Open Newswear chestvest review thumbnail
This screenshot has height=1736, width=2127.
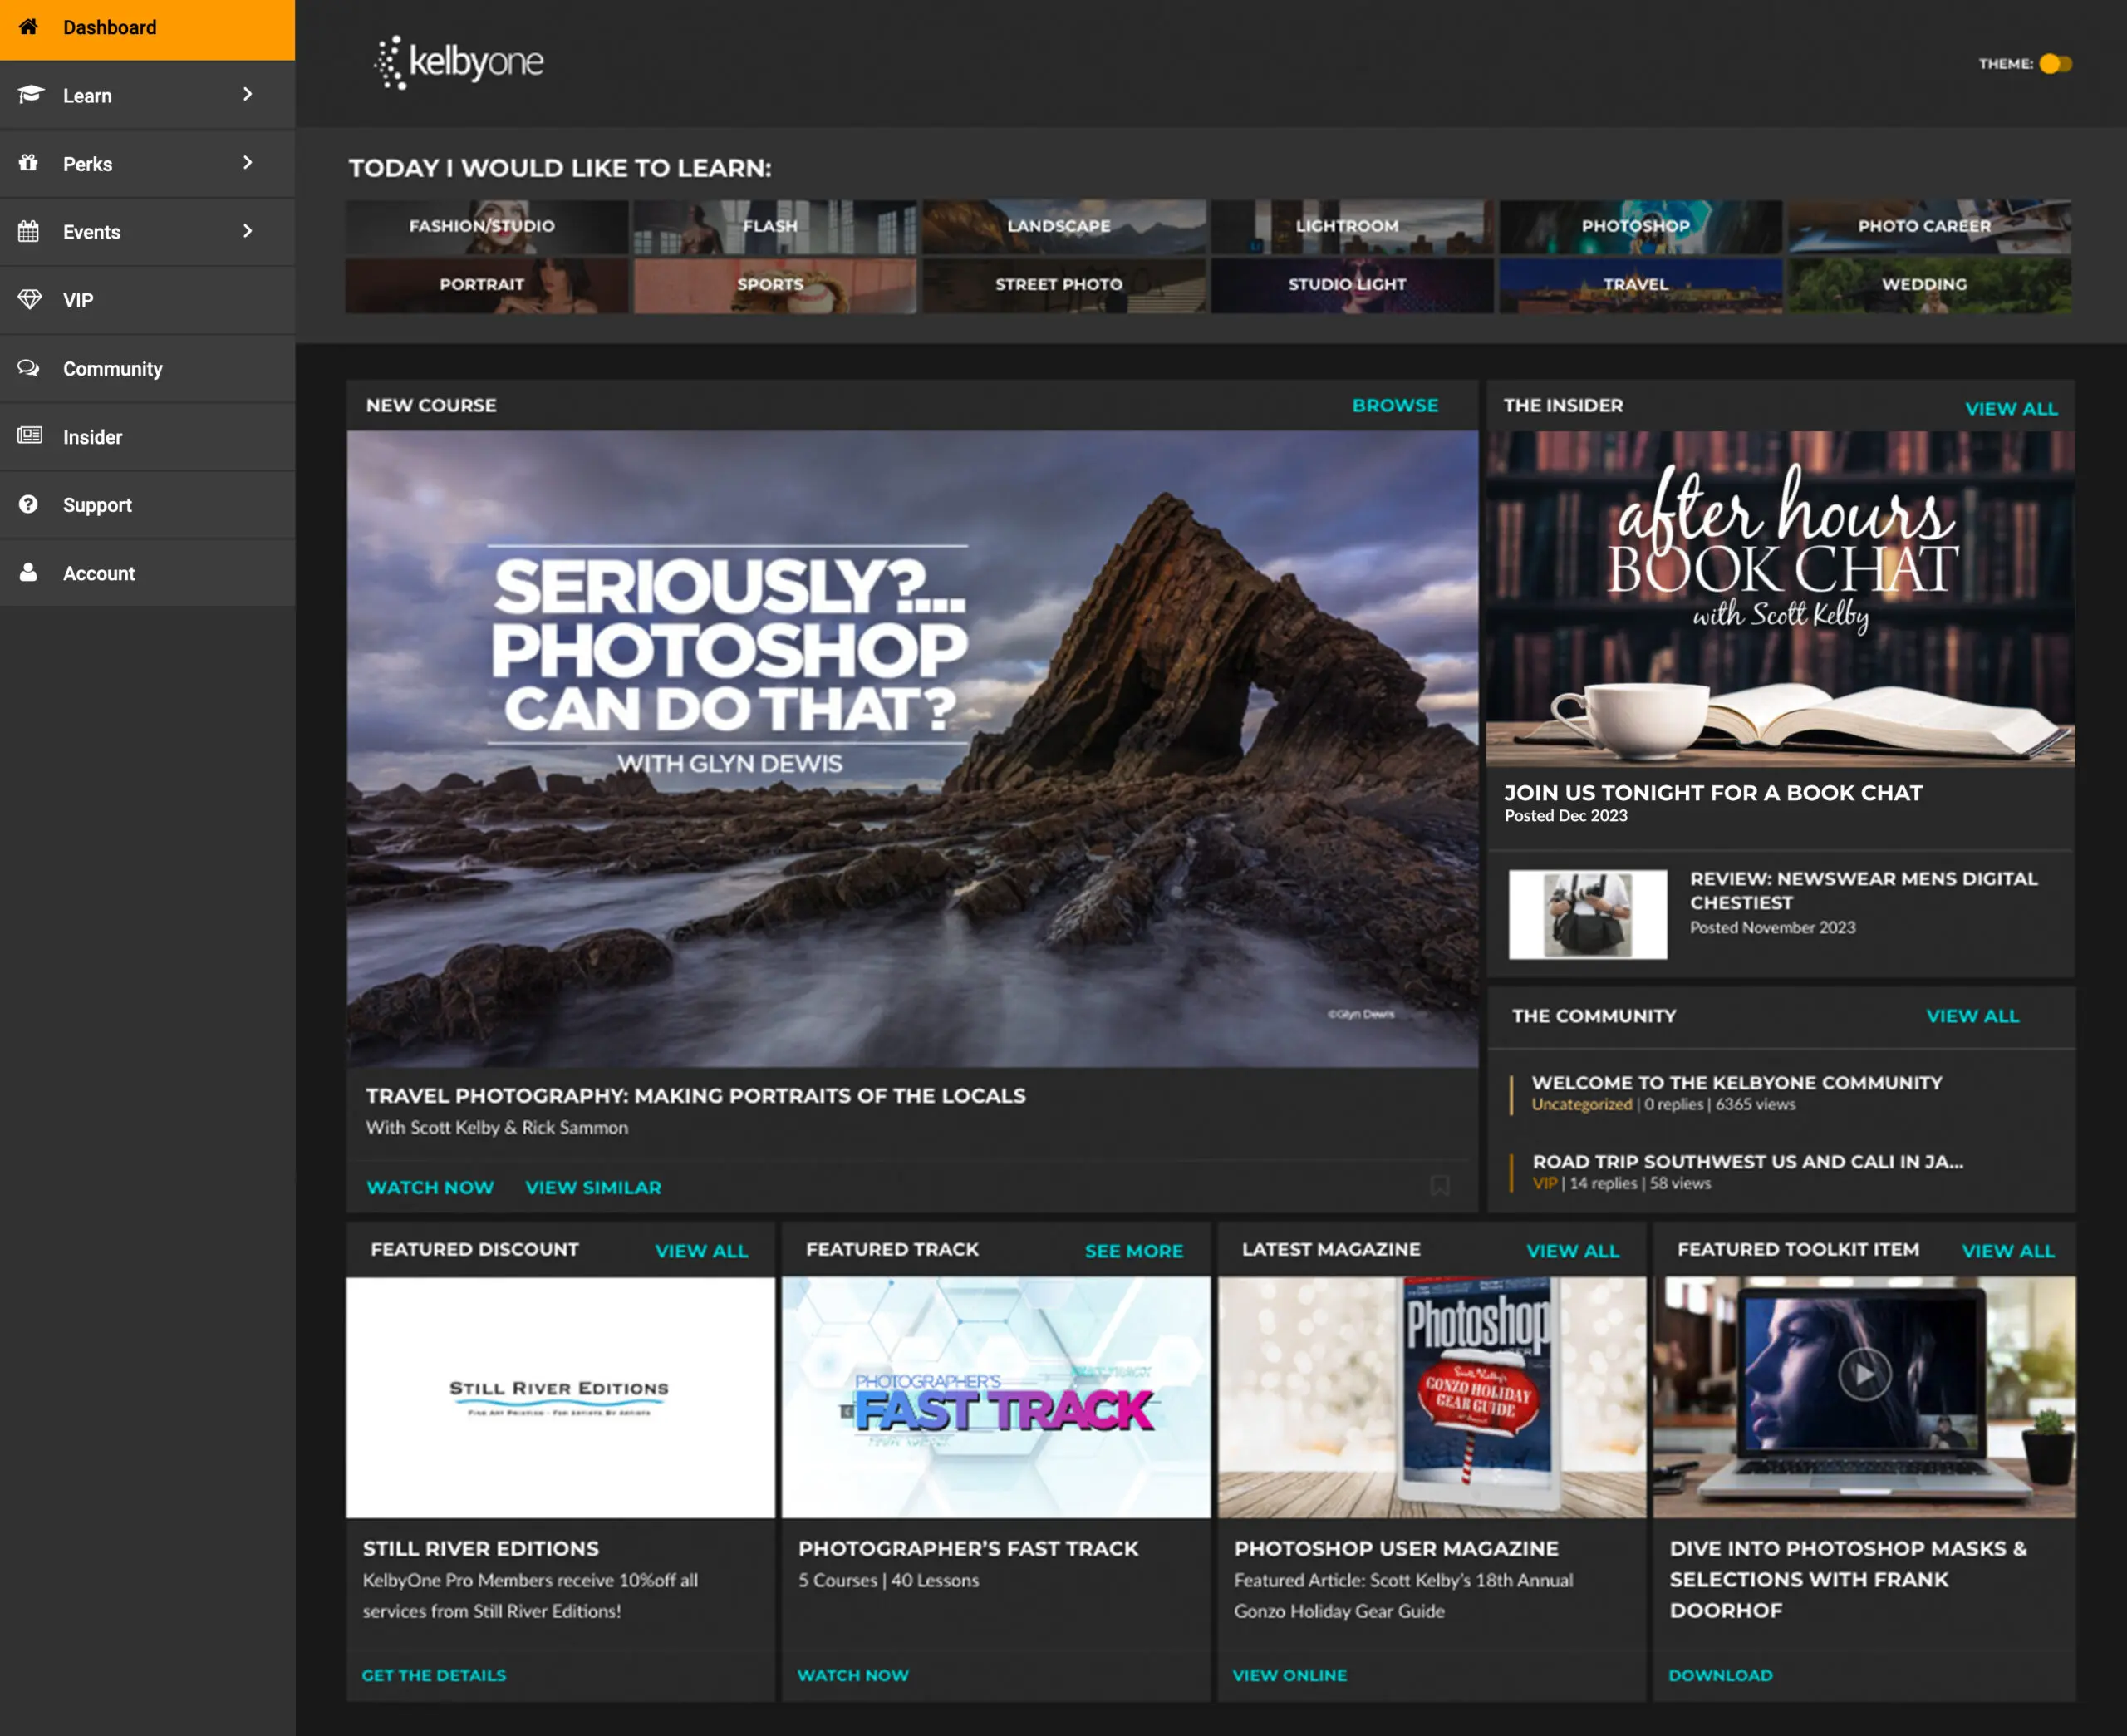pos(1587,914)
